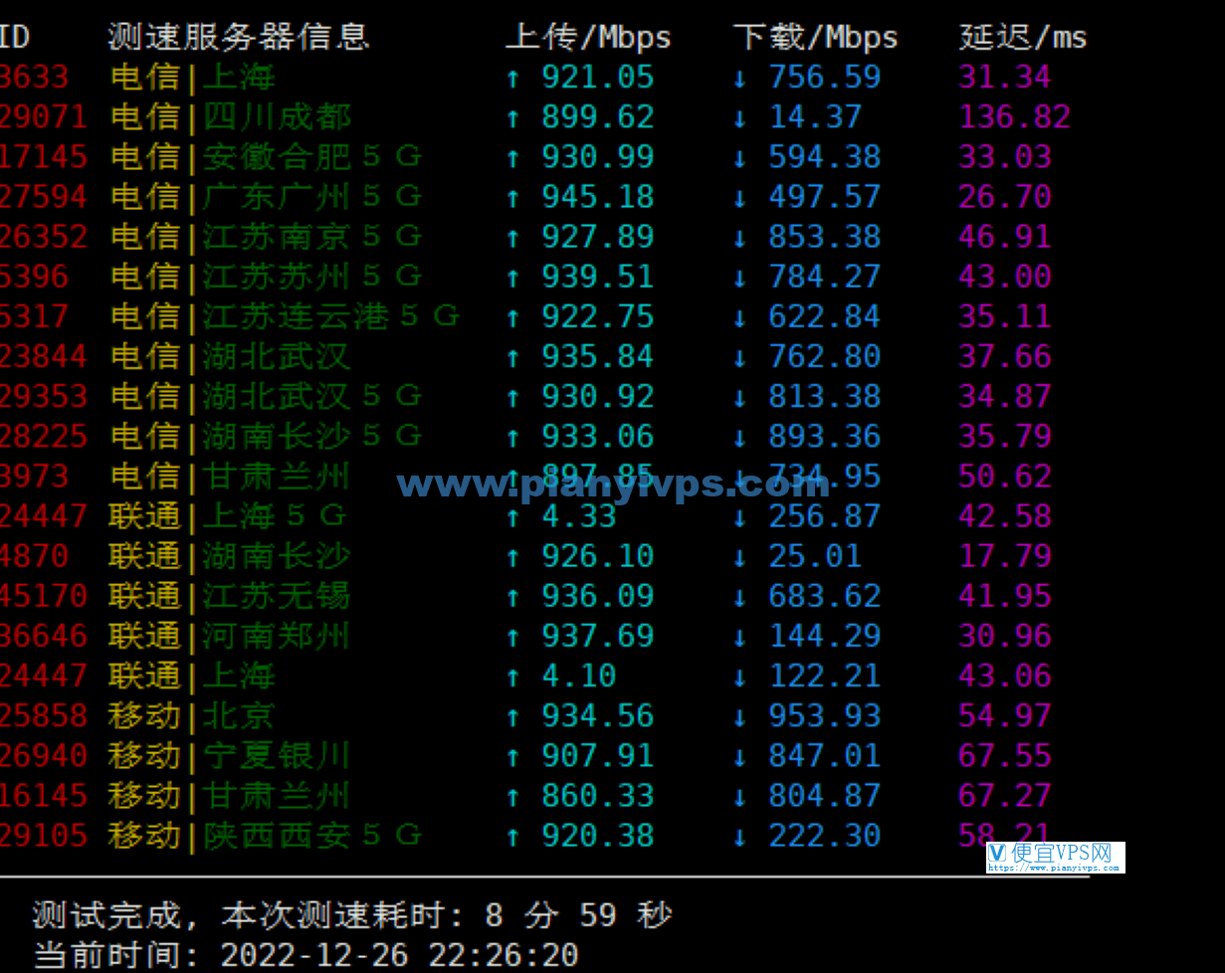The image size is (1225, 973).
Task: Select download value 853.38
Action: point(825,236)
